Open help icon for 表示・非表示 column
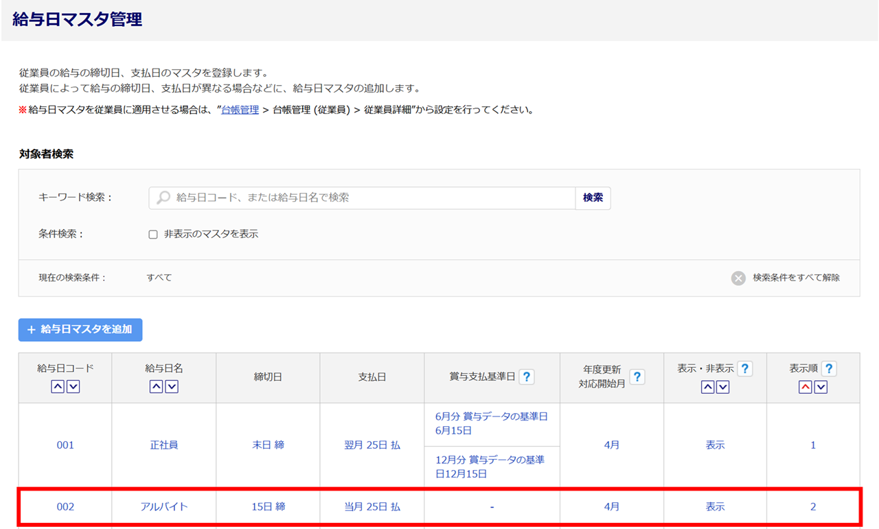Image resolution: width=879 pixels, height=529 pixels. pos(744,368)
